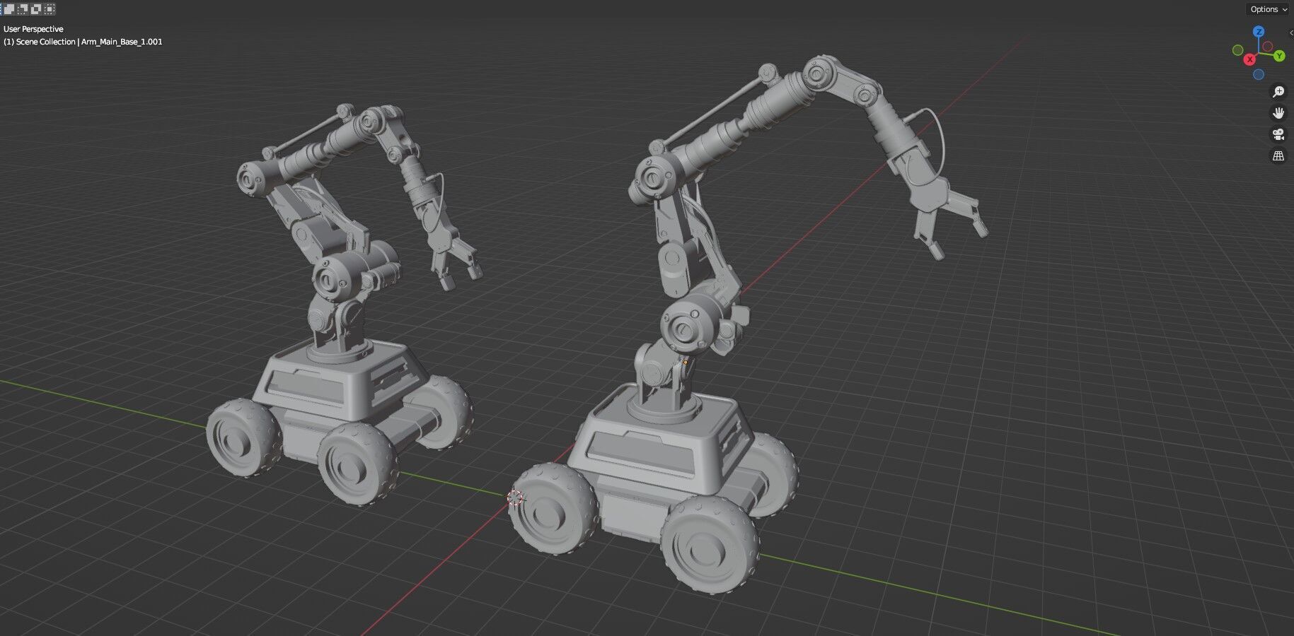1294x636 pixels.
Task: Click the 3D cursor at the origin
Action: coord(516,497)
